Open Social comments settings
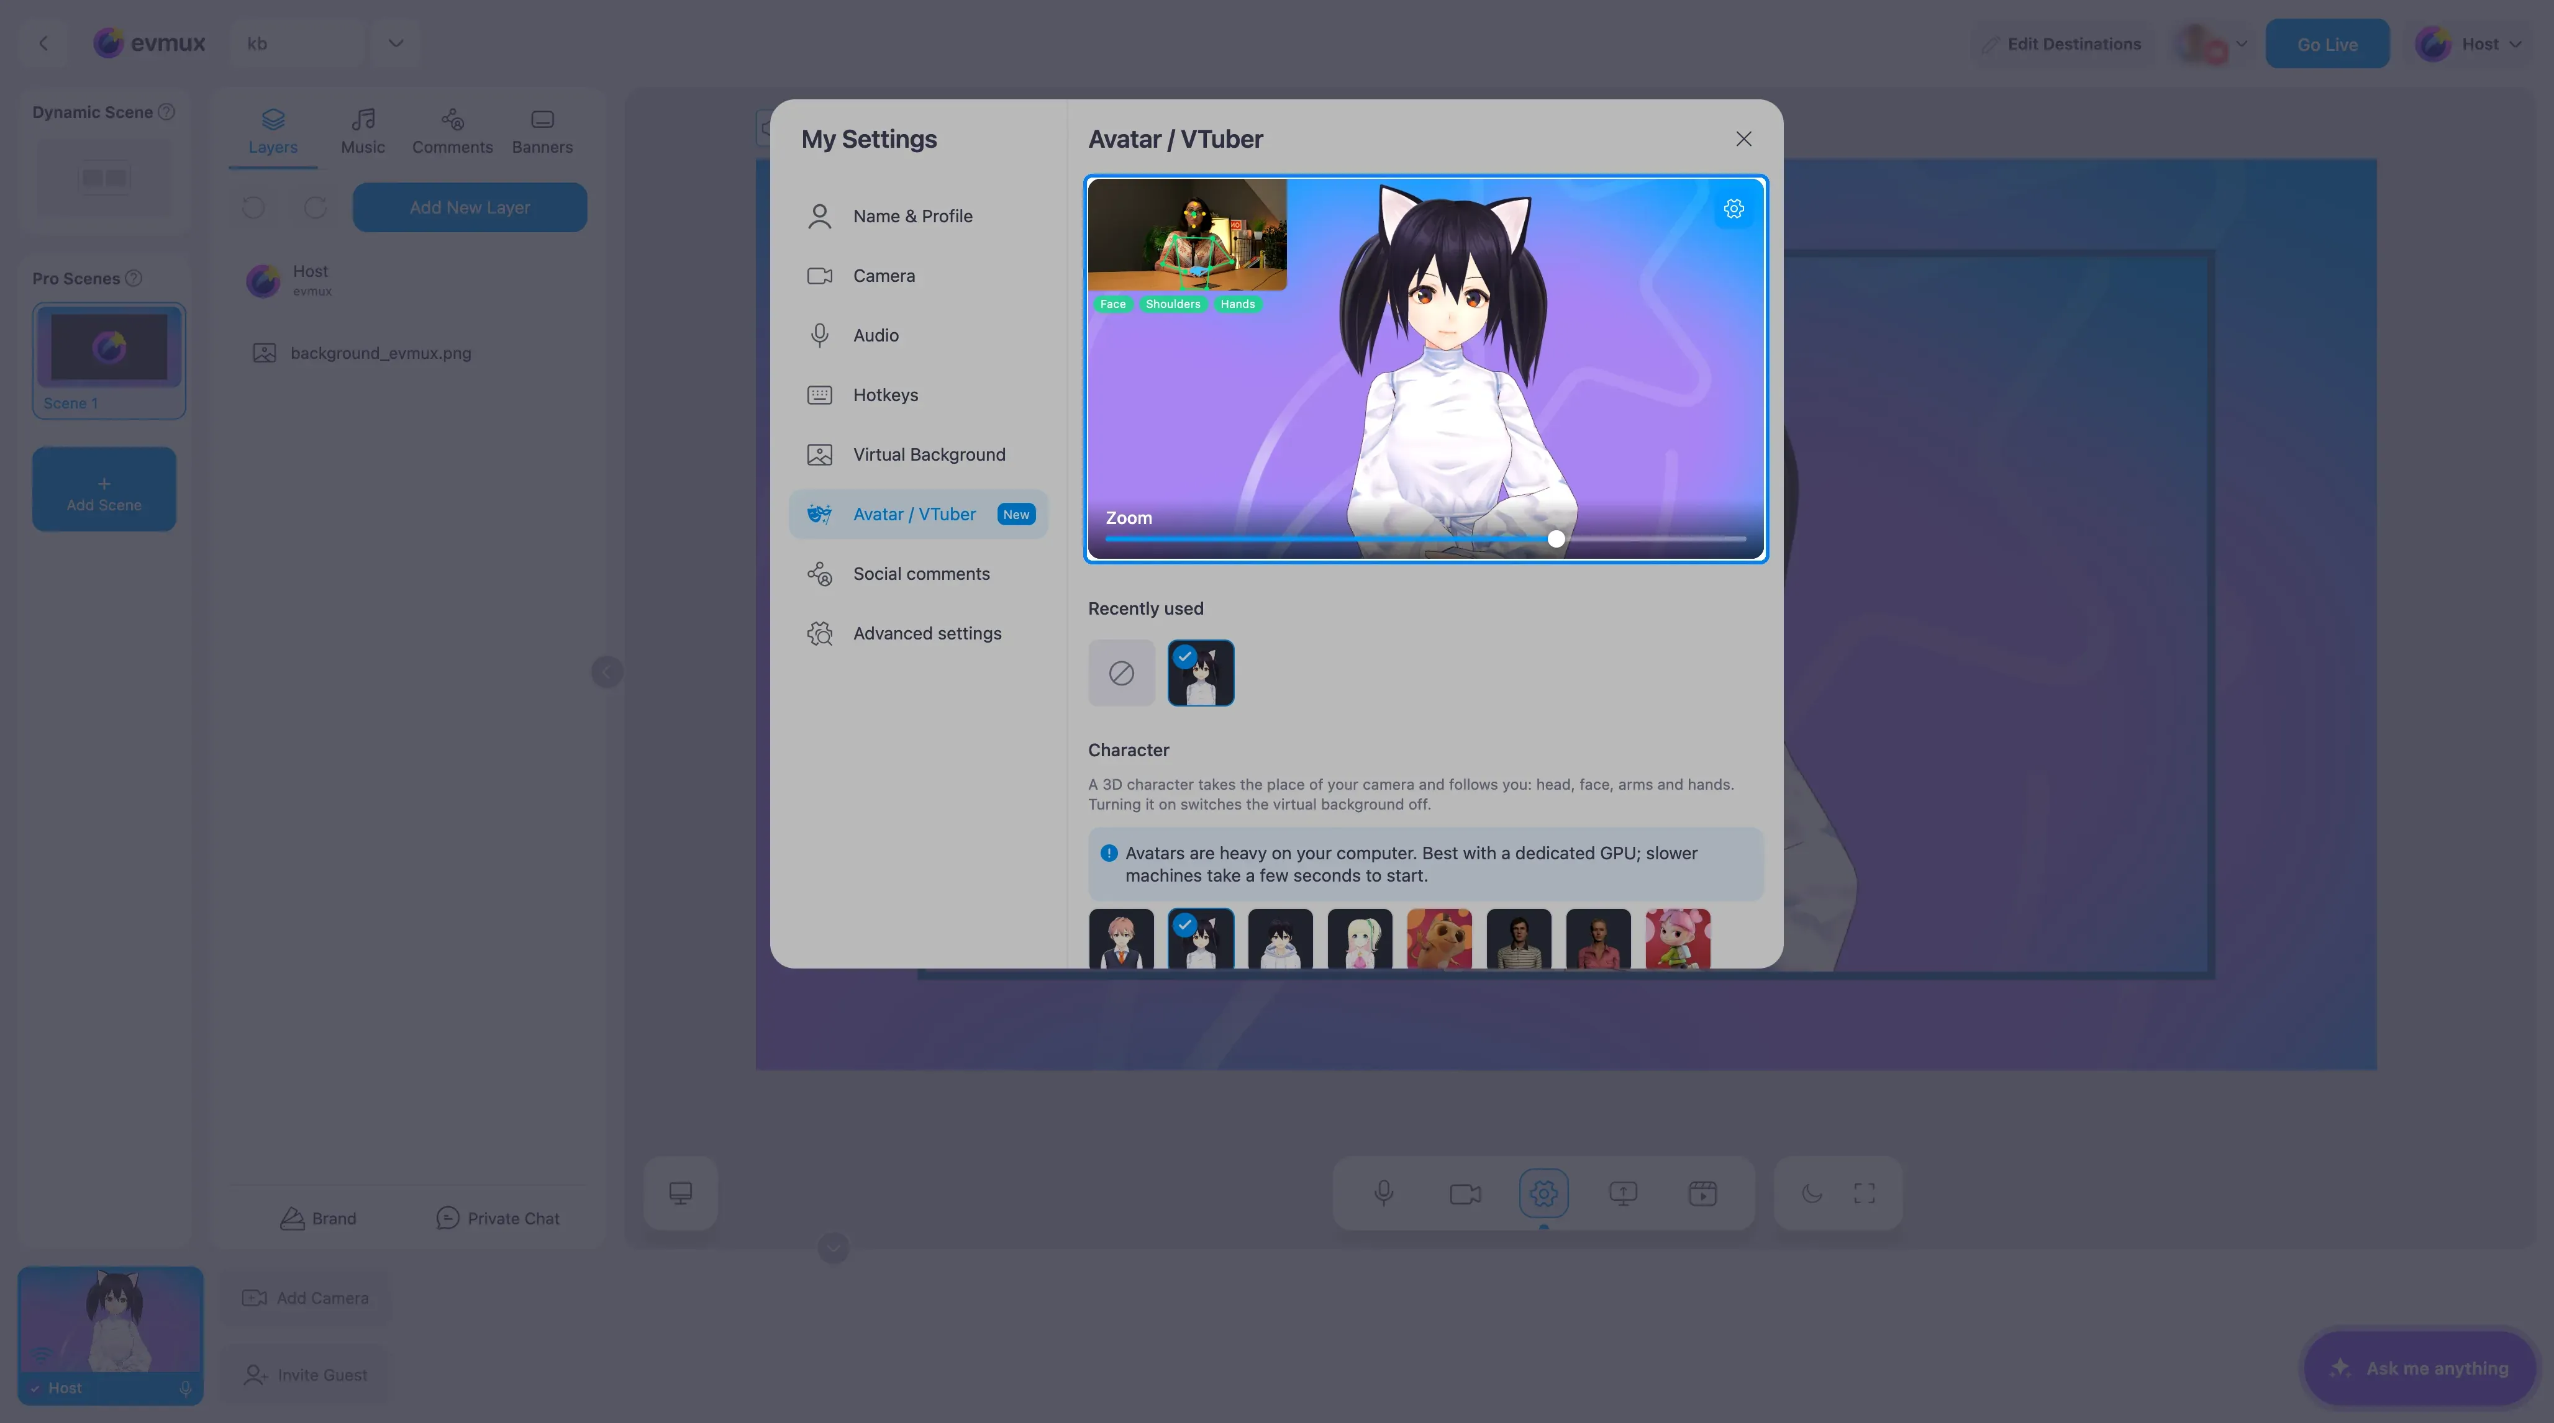2554x1423 pixels. pyautogui.click(x=918, y=574)
